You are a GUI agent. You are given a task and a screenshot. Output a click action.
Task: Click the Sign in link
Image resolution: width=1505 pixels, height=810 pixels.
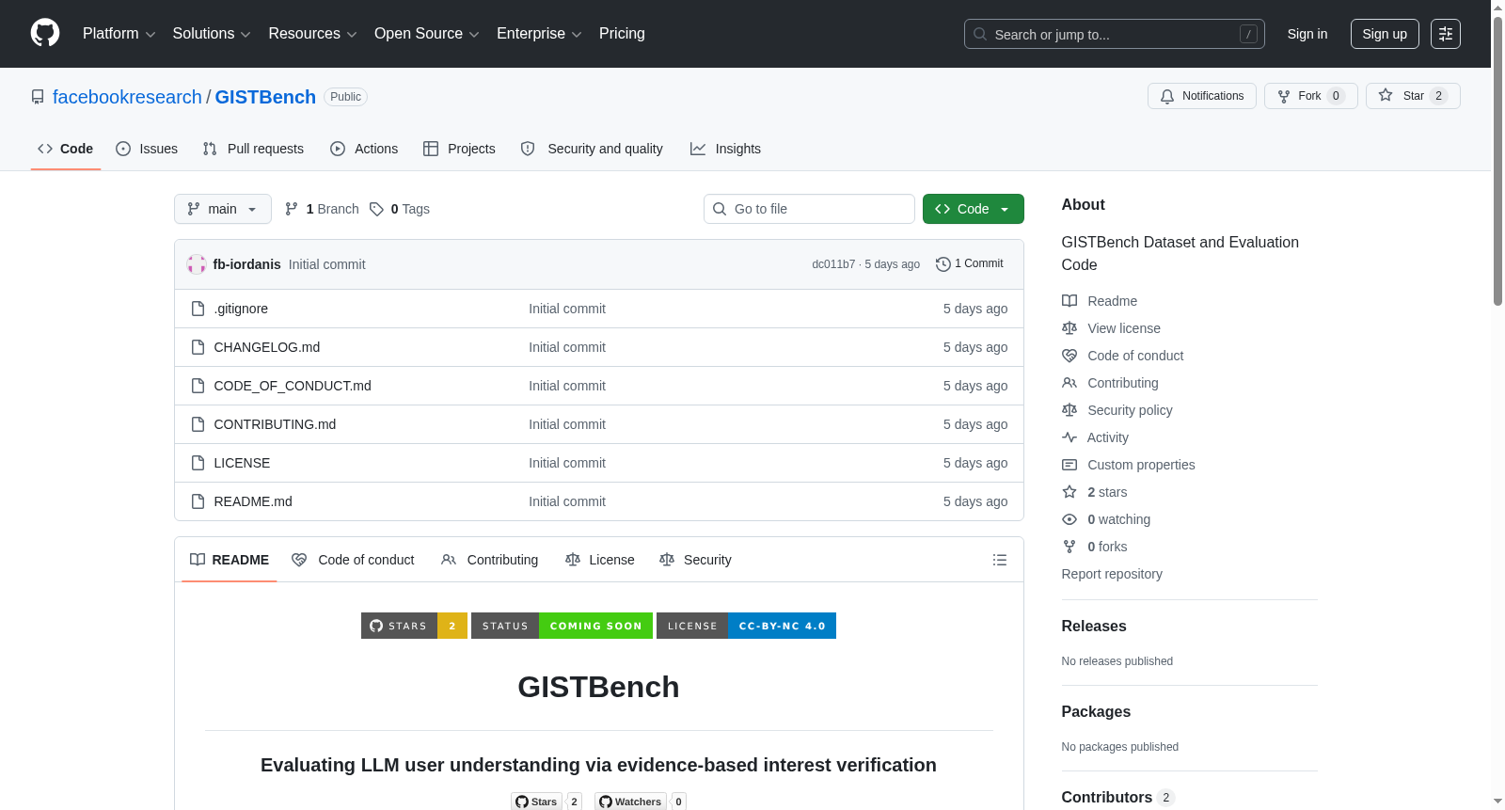[x=1307, y=34]
